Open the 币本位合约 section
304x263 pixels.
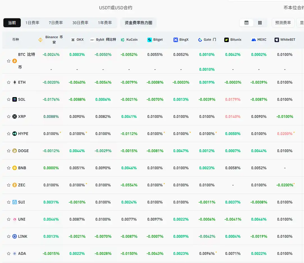point(293,8)
